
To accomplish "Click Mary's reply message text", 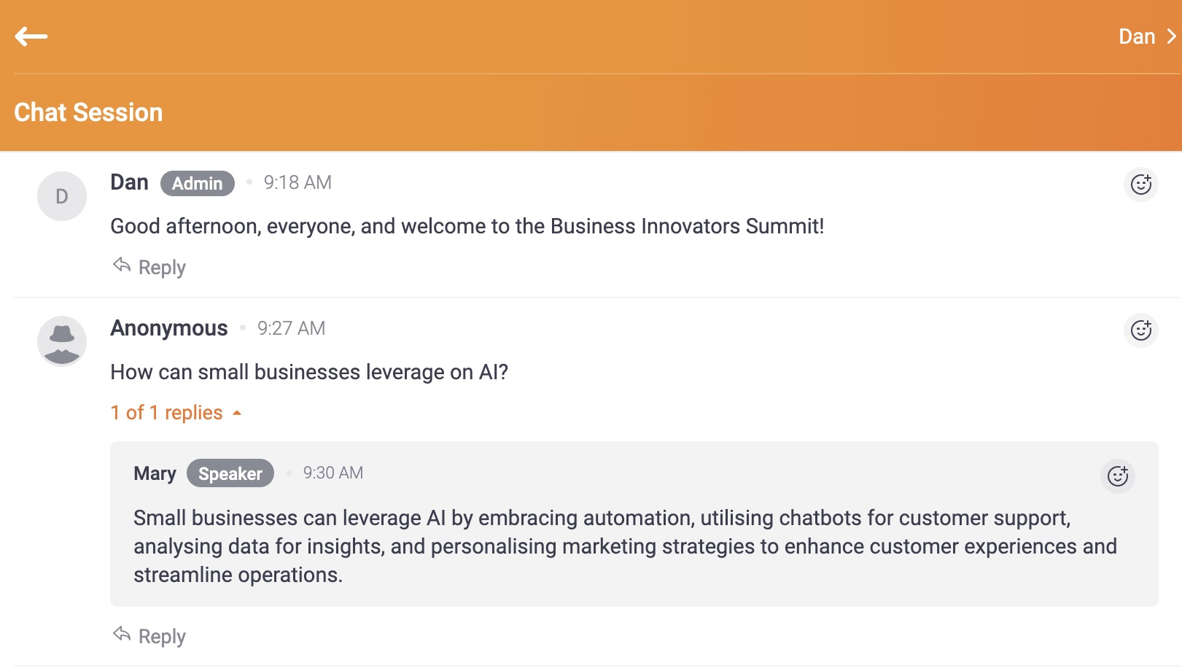I will [625, 546].
